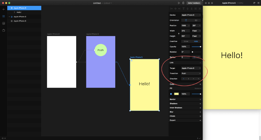Remove Link section with minus button
The width and height of the screenshot is (261, 140).
[200, 63]
